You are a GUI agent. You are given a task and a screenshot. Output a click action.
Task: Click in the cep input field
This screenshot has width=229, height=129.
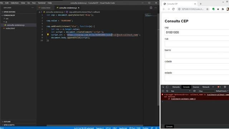point(197,33)
